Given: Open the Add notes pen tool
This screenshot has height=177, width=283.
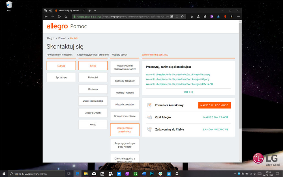Looking at the screenshot, I should [198, 17].
